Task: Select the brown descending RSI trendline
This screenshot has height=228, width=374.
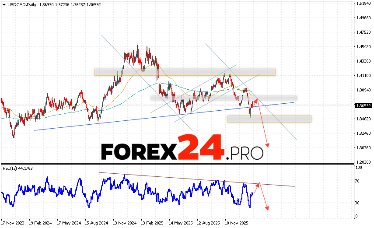Action: [197, 179]
